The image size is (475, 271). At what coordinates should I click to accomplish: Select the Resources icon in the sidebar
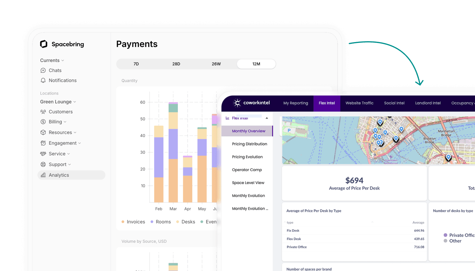43,132
